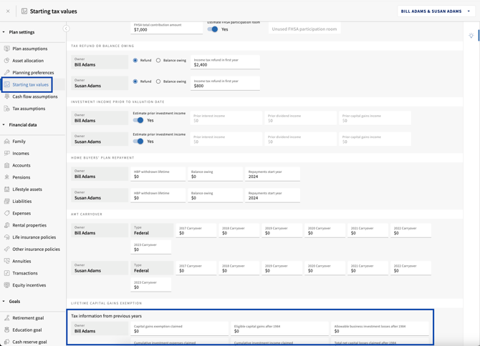480x346 pixels.
Task: Click the Pensions icon
Action: click(x=6, y=177)
